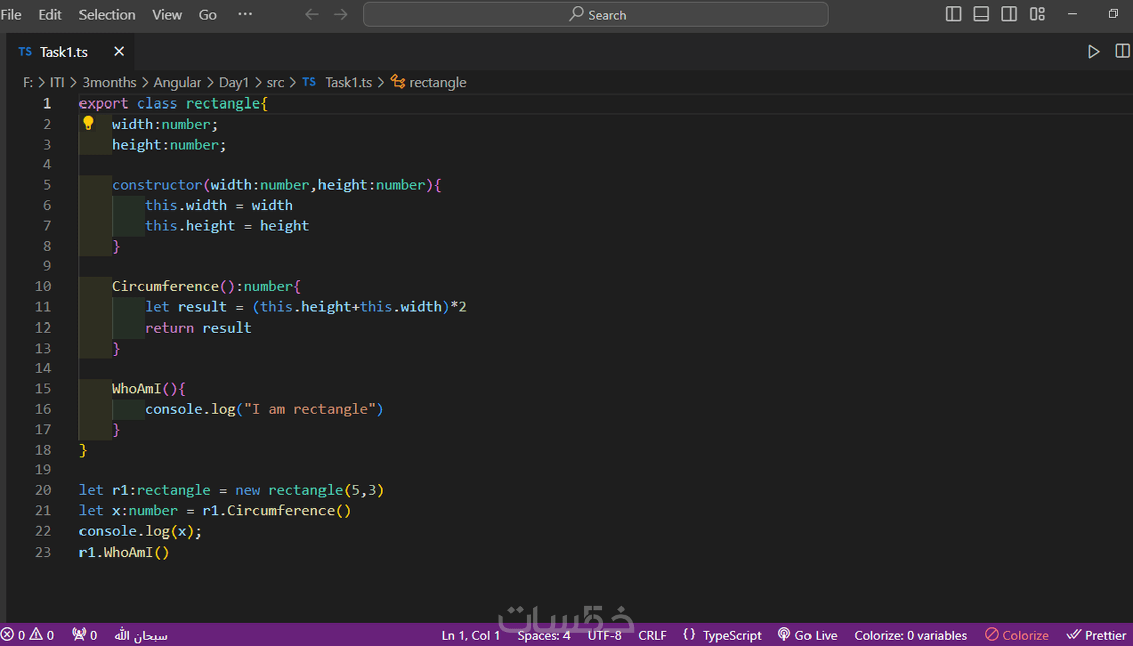Toggle the Secondary Side Bar
The height and width of the screenshot is (646, 1133).
click(1009, 14)
